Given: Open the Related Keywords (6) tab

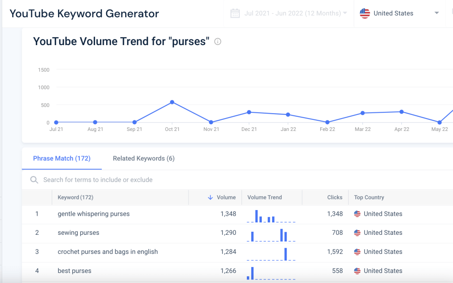Looking at the screenshot, I should (x=144, y=159).
